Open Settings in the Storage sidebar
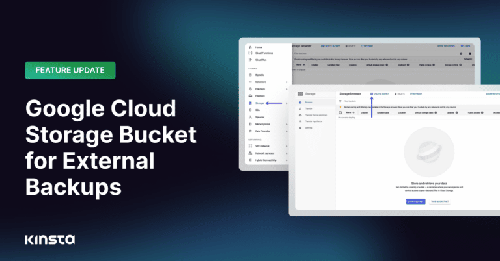This screenshot has height=261, width=500. tap(309, 128)
